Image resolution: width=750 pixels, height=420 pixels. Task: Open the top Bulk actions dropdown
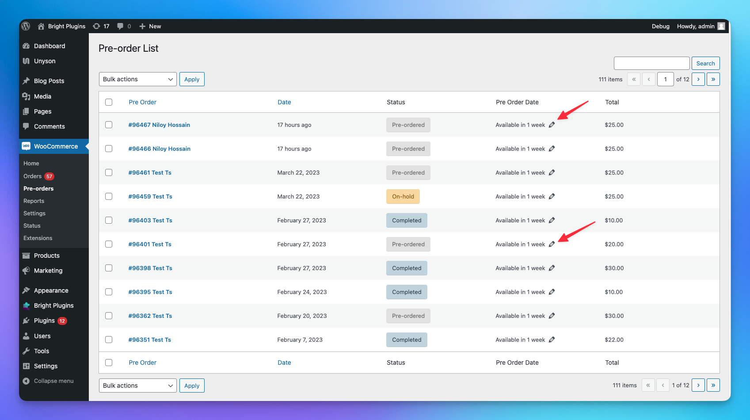[x=137, y=79]
